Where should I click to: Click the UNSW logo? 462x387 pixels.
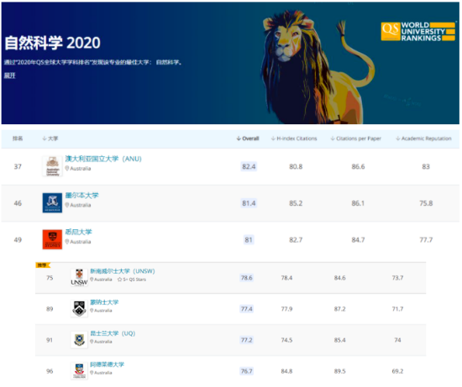pyautogui.click(x=79, y=277)
